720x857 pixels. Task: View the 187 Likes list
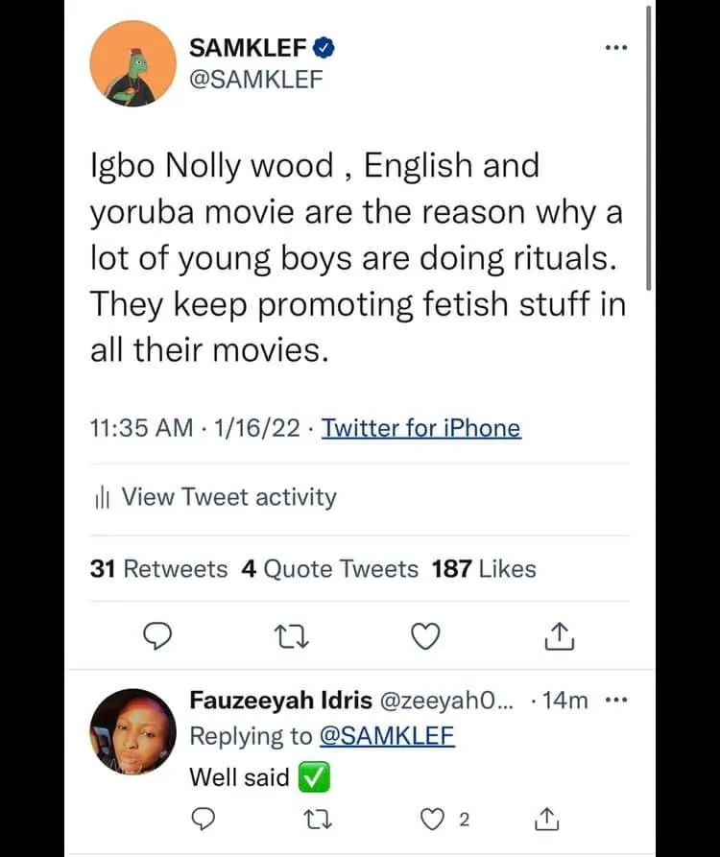[484, 569]
